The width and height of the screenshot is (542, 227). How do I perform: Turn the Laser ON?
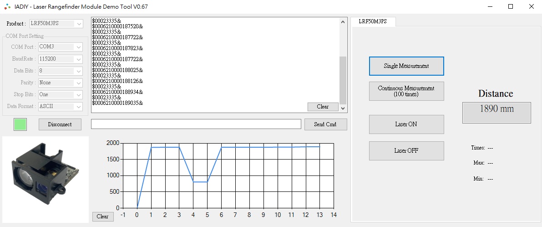(x=406, y=124)
